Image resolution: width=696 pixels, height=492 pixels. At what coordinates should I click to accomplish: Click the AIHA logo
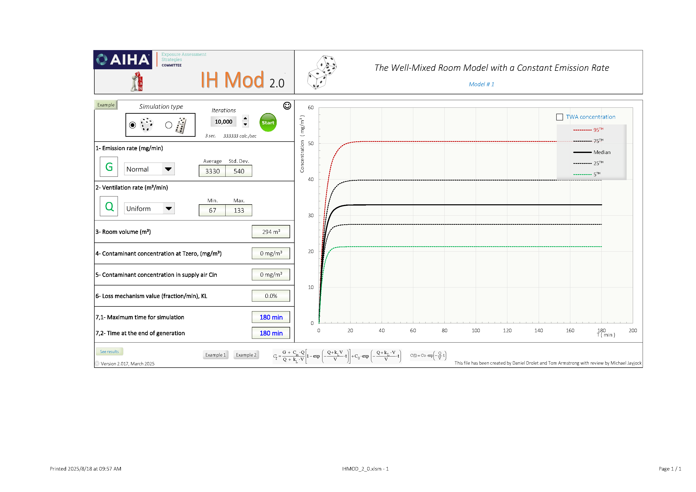(x=123, y=60)
